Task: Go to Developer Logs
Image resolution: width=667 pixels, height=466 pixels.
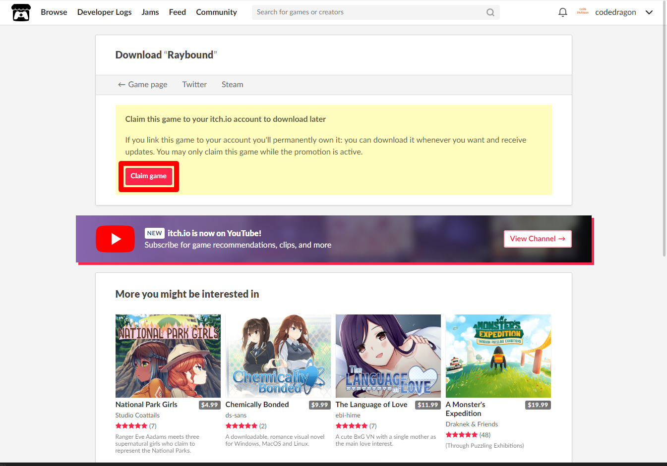Action: point(105,12)
